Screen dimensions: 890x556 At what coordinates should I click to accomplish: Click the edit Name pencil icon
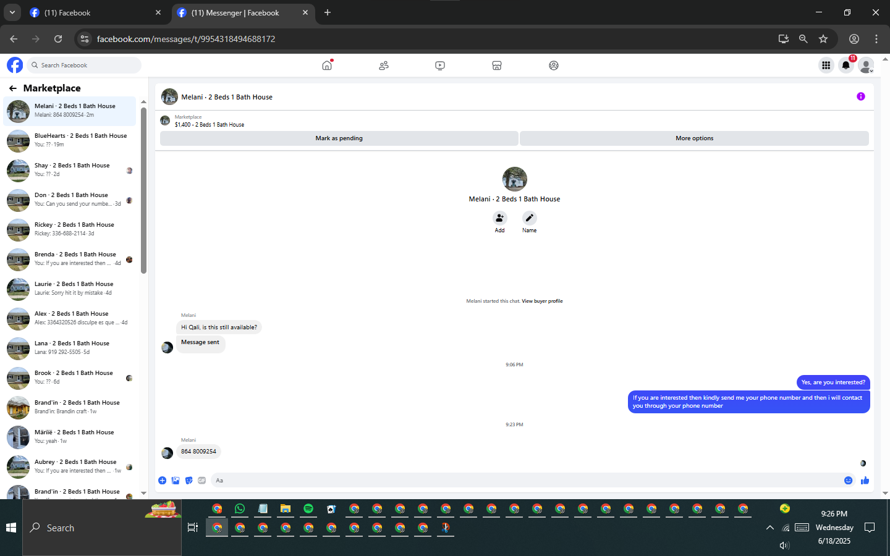pyautogui.click(x=529, y=218)
